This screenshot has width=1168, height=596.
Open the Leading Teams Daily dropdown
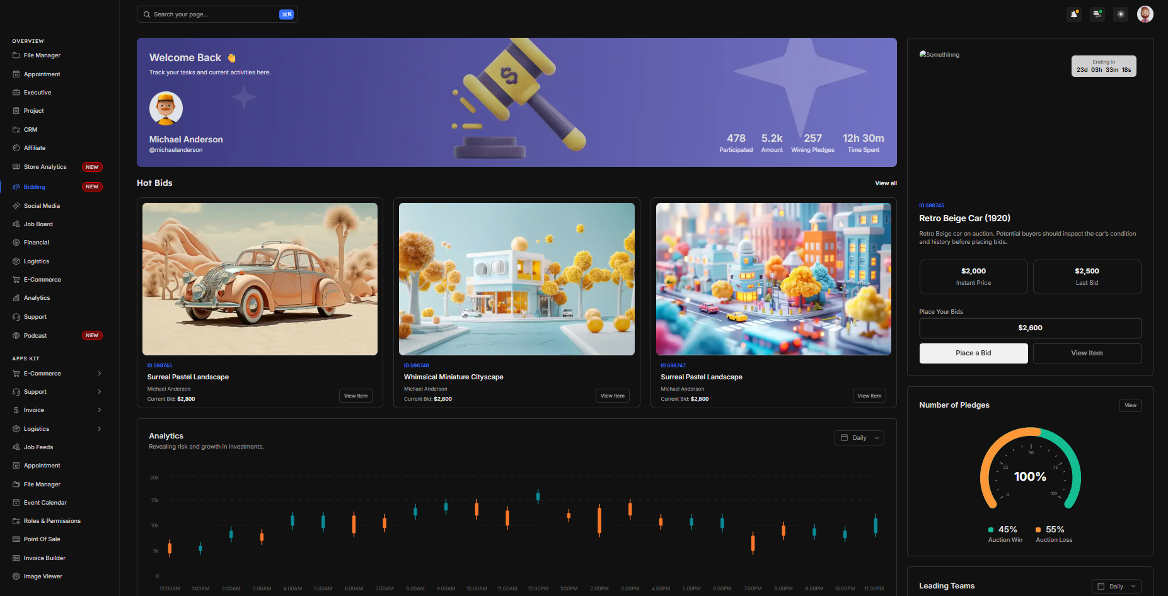[x=1116, y=586]
